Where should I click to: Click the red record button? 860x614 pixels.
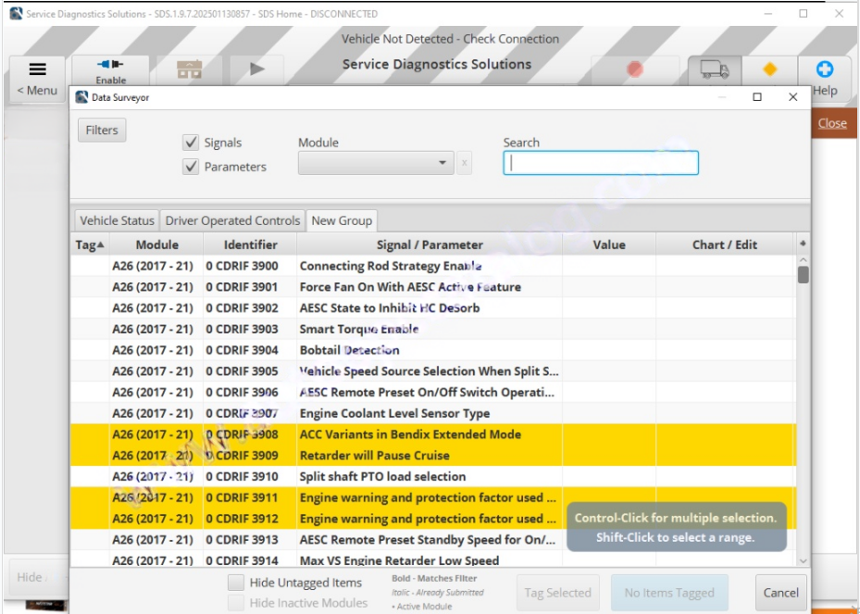click(x=634, y=69)
